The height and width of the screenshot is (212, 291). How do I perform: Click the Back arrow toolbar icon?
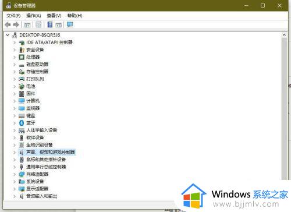coord(8,24)
